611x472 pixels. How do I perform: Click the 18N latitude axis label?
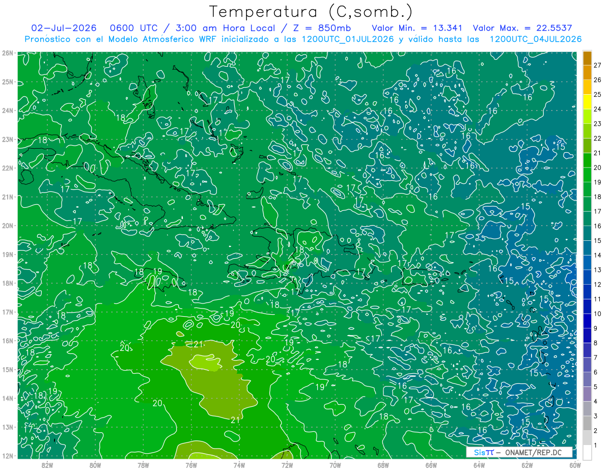(8, 283)
